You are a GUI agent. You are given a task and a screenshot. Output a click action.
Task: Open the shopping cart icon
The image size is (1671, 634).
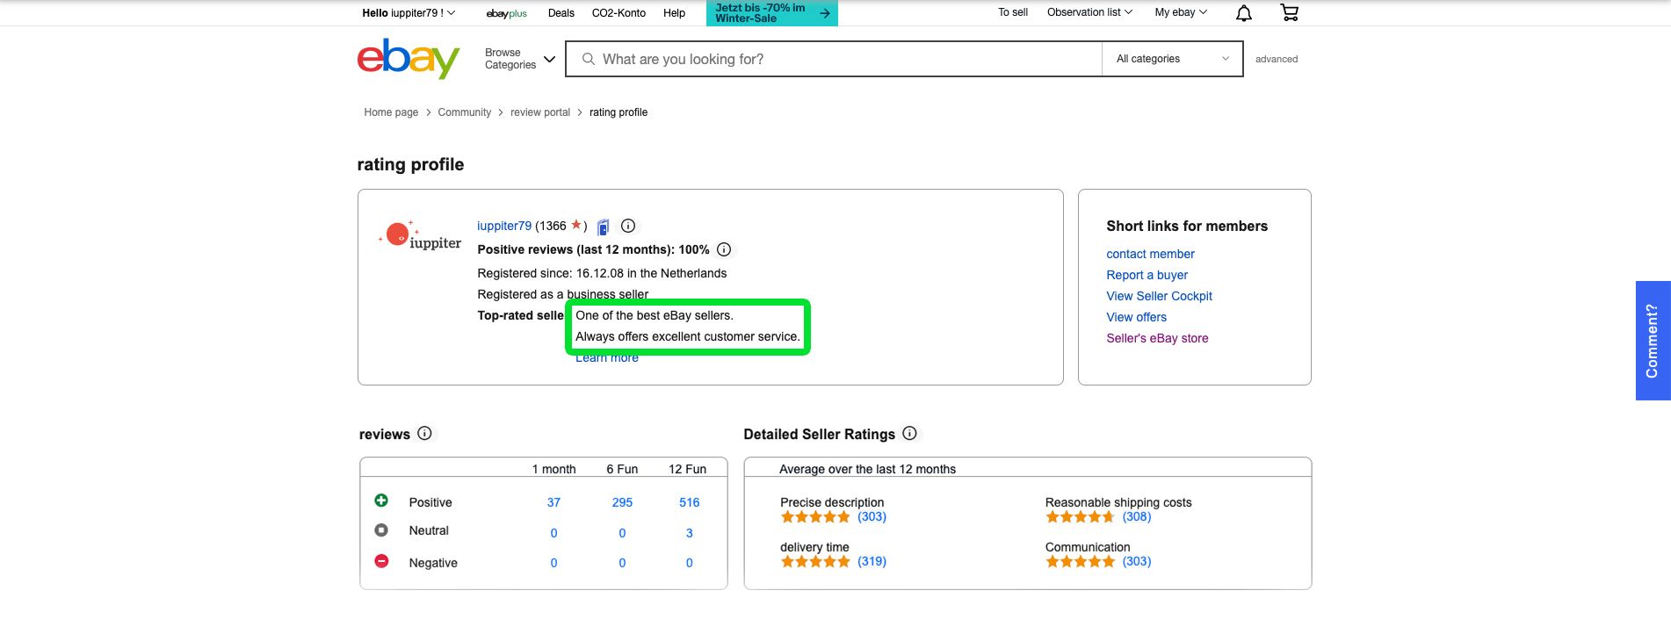[1289, 12]
